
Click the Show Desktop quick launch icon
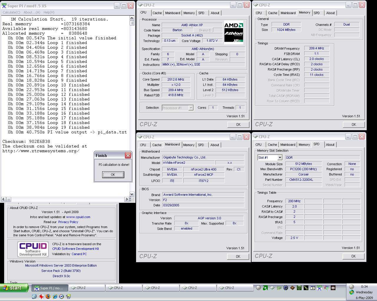34,297
